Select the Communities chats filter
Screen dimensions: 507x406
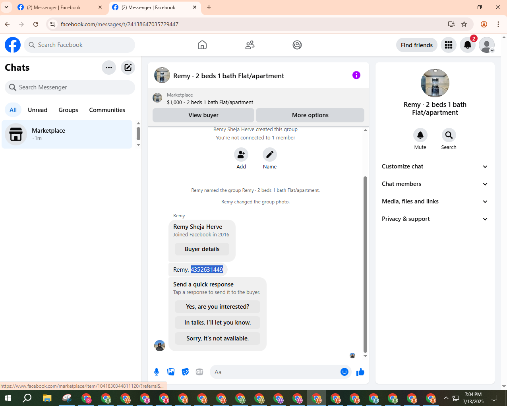click(x=107, y=110)
